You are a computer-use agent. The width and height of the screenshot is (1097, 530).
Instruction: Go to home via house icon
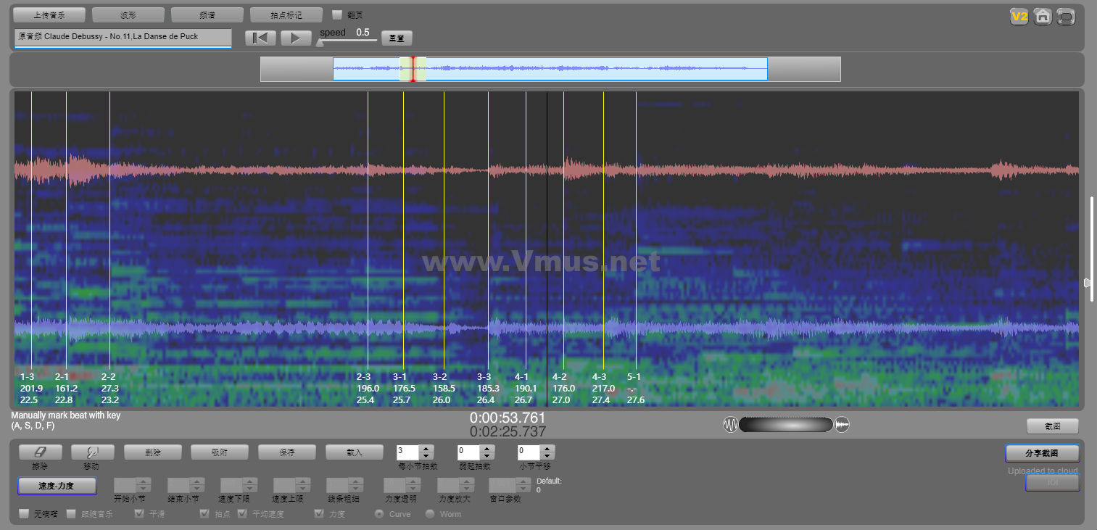[x=1043, y=17]
